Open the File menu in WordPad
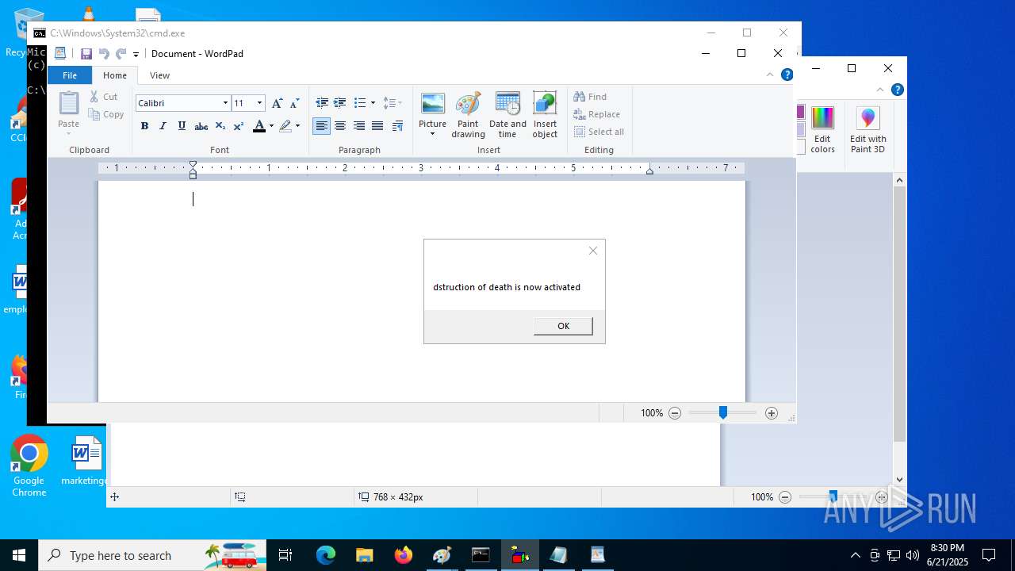Viewport: 1015px width, 571px height. pos(70,75)
